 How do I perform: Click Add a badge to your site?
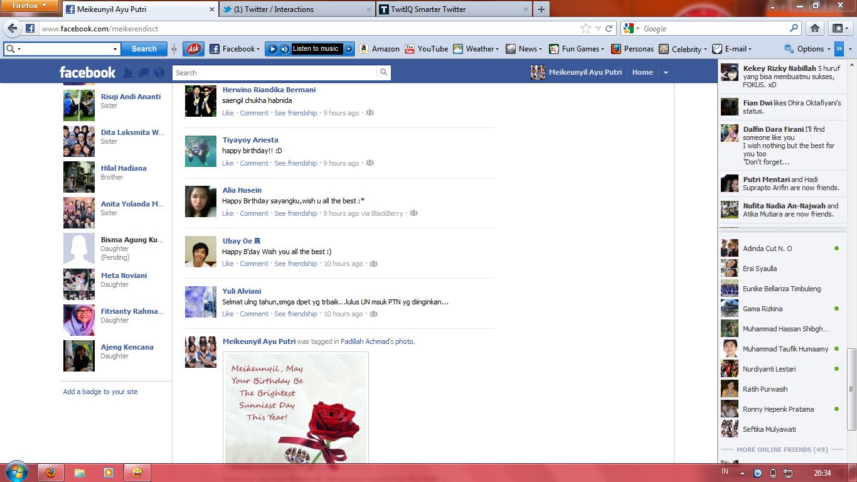click(x=100, y=392)
